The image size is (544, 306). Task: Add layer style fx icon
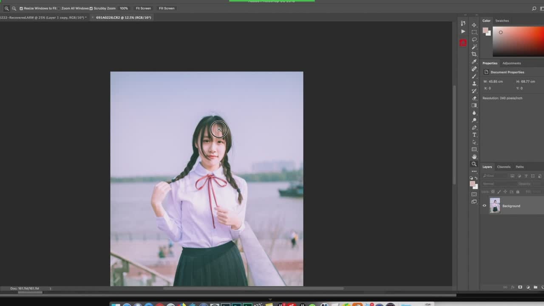pyautogui.click(x=513, y=287)
